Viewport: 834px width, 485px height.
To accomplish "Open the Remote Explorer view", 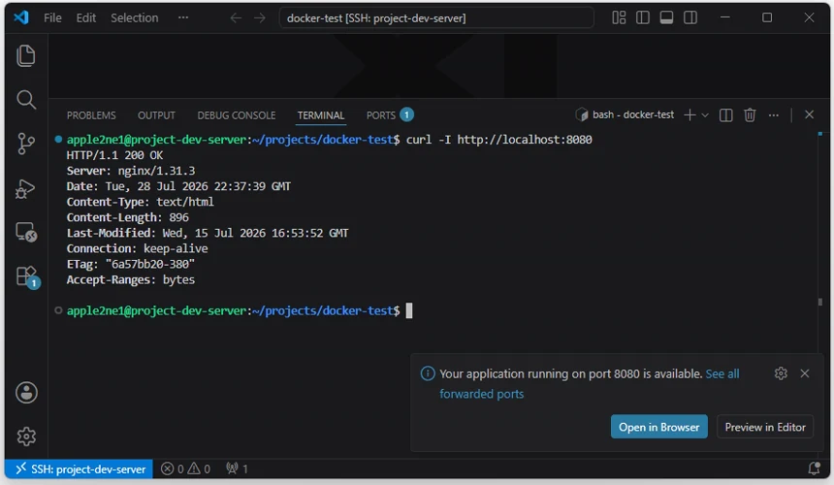I will (25, 232).
